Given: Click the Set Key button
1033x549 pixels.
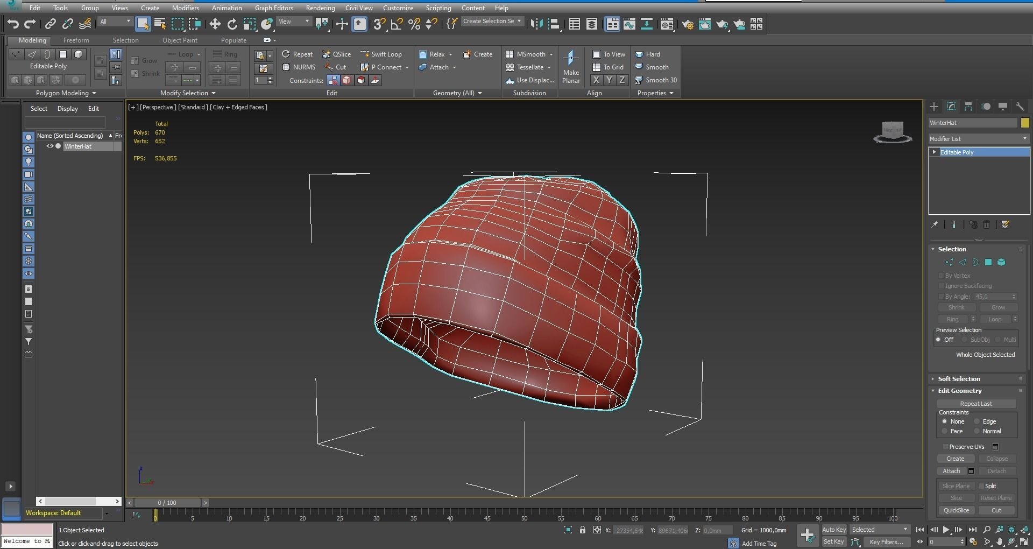Looking at the screenshot, I should click(x=833, y=542).
